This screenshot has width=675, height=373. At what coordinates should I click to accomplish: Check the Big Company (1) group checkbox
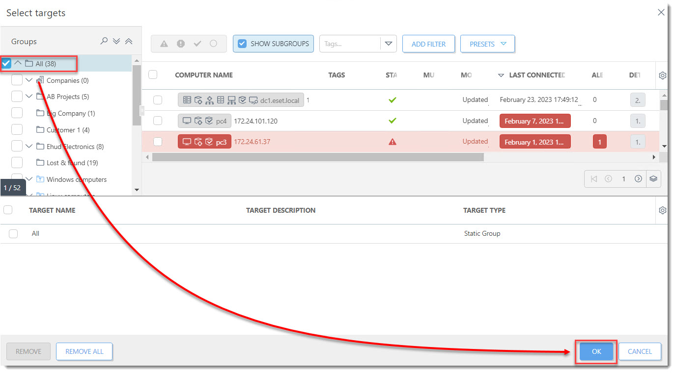pyautogui.click(x=17, y=113)
